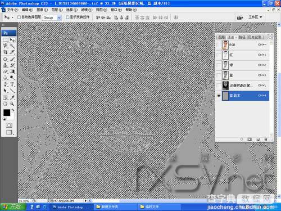Toggle visibility of the Ctrl+\ mask channel
Image resolution: width=281 pixels, height=211 pixels.
click(x=219, y=86)
